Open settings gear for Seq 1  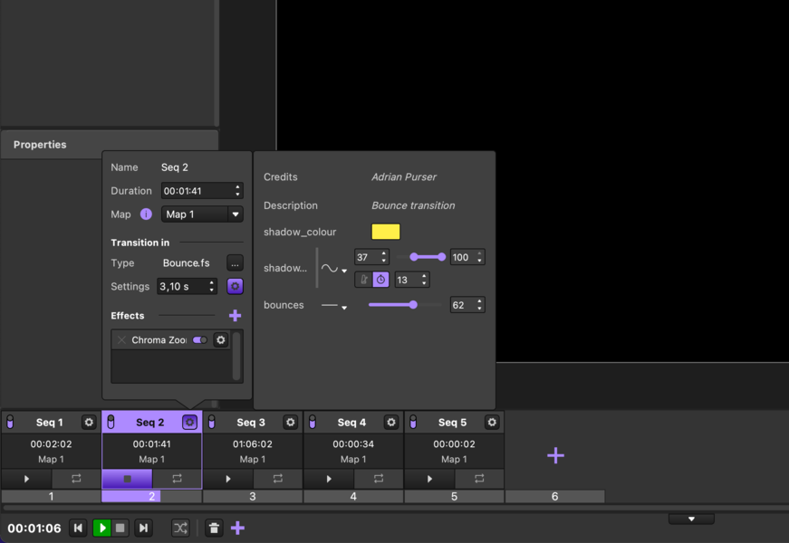(x=89, y=423)
